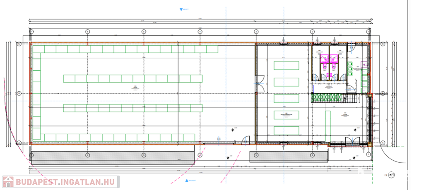Click the double entrance door at bottom right
The height and width of the screenshot is (190, 424).
pos(351,141)
